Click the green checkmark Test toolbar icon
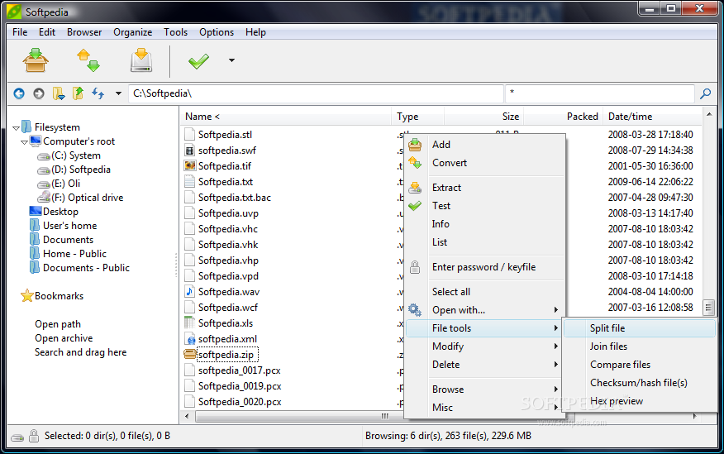This screenshot has height=454, width=724. [x=198, y=60]
